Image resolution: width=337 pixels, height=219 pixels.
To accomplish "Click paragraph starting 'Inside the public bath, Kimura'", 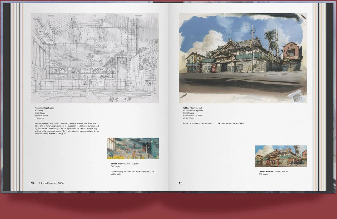I will click(67, 129).
